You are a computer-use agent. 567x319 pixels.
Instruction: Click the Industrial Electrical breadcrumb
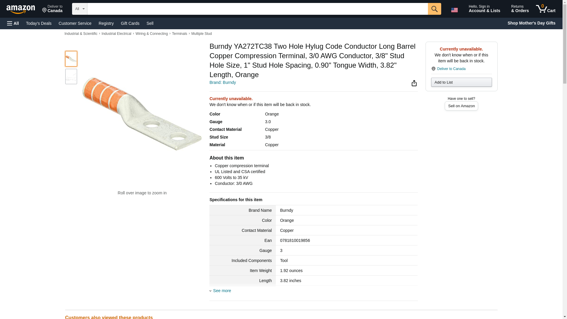point(116,34)
